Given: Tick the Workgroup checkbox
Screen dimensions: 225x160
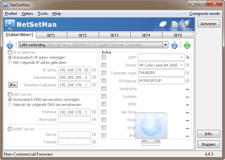Looking at the screenshot, I should pyautogui.click(x=104, y=81).
